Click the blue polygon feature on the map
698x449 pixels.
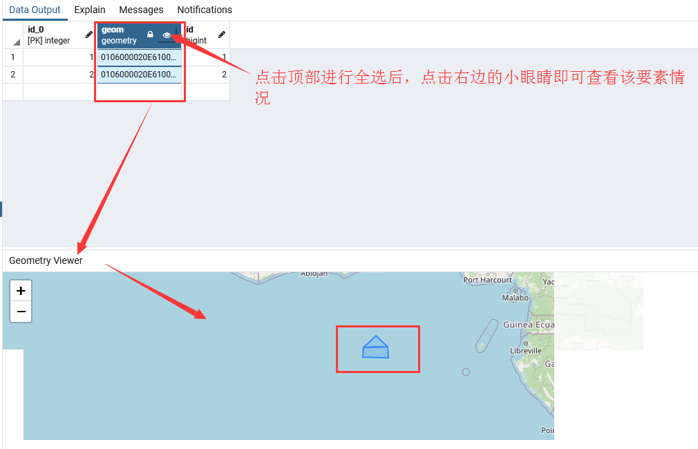(377, 349)
